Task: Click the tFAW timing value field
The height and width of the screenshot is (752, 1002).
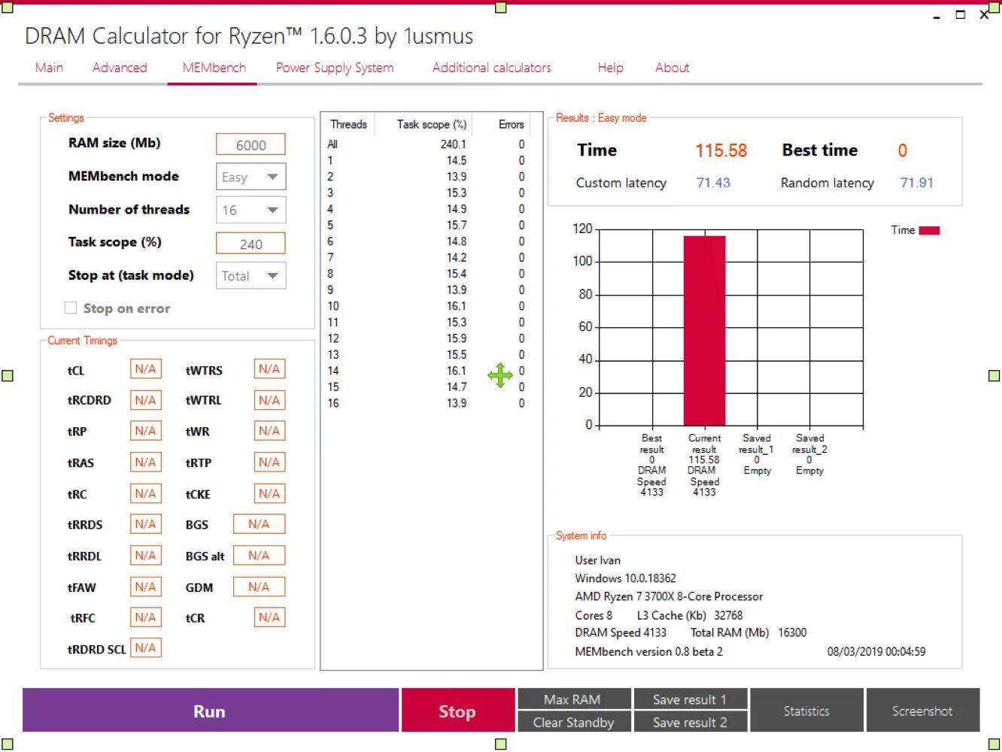Action: (x=146, y=587)
